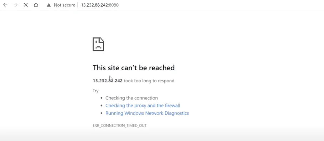Click the greyed-out forward arrow
Image resolution: width=324 pixels, height=141 pixels.
click(15, 5)
